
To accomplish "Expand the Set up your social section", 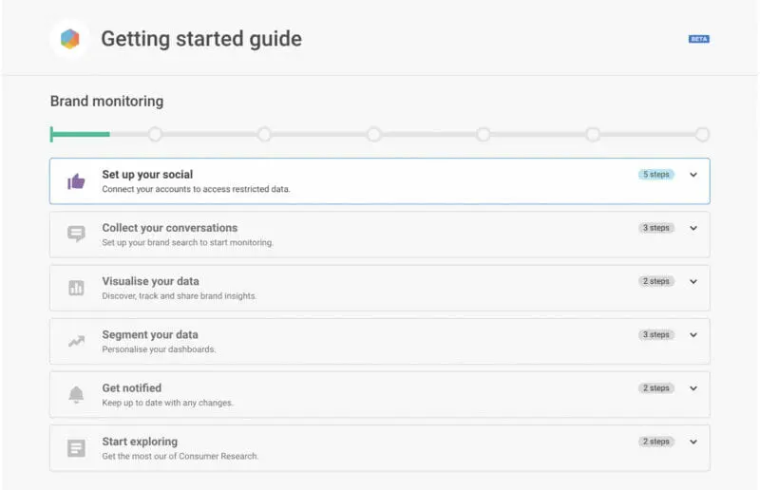I will coord(693,175).
